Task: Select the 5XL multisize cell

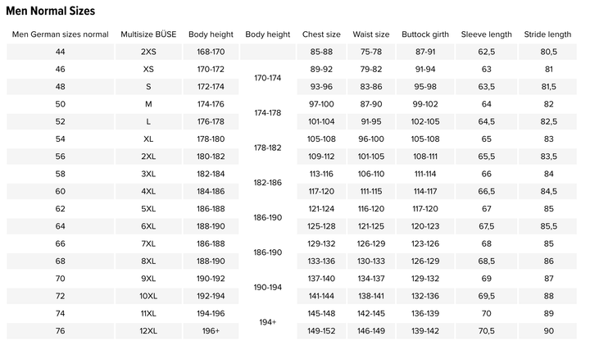Action: (148, 209)
